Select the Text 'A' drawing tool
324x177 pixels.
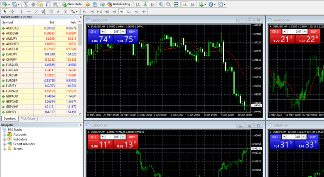(58, 11)
